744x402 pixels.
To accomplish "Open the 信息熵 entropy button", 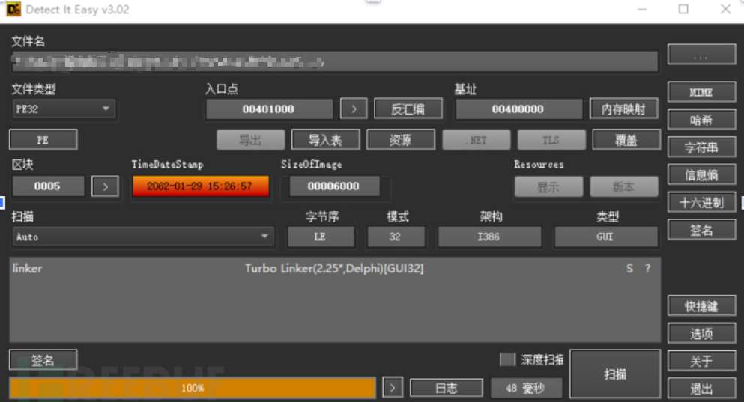I will 701,175.
